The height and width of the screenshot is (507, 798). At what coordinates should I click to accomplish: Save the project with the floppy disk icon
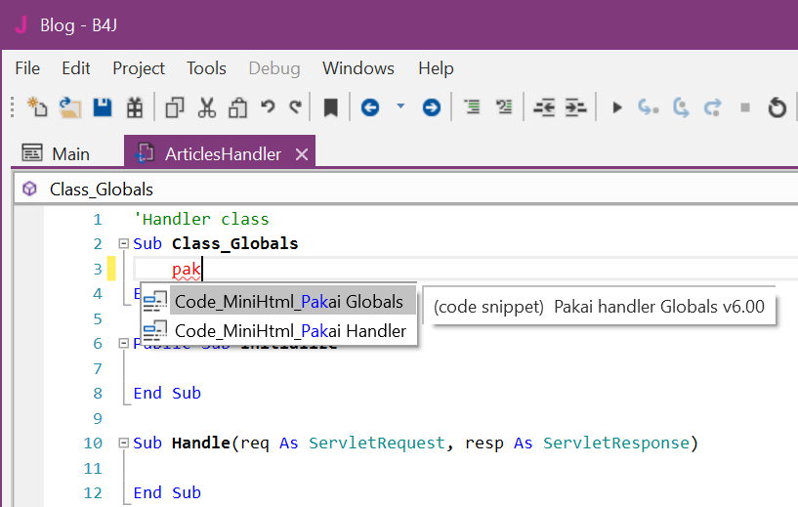click(x=103, y=107)
